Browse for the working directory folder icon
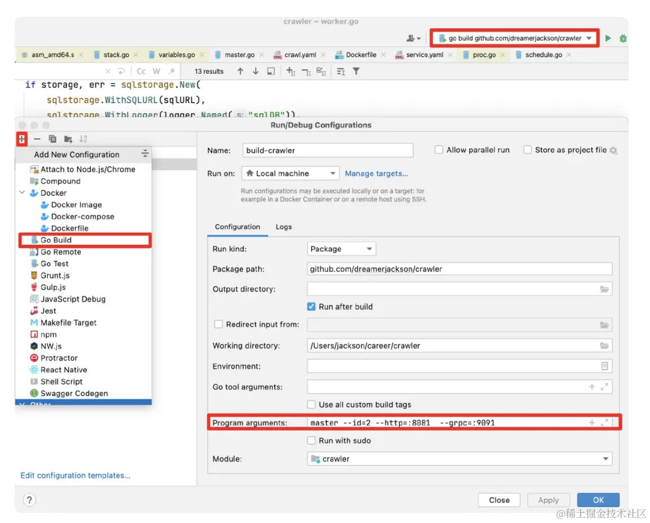650x523 pixels. [x=604, y=345]
